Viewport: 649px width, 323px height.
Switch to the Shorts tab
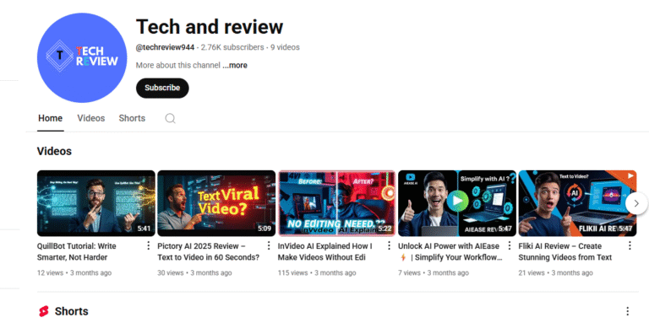[132, 119]
